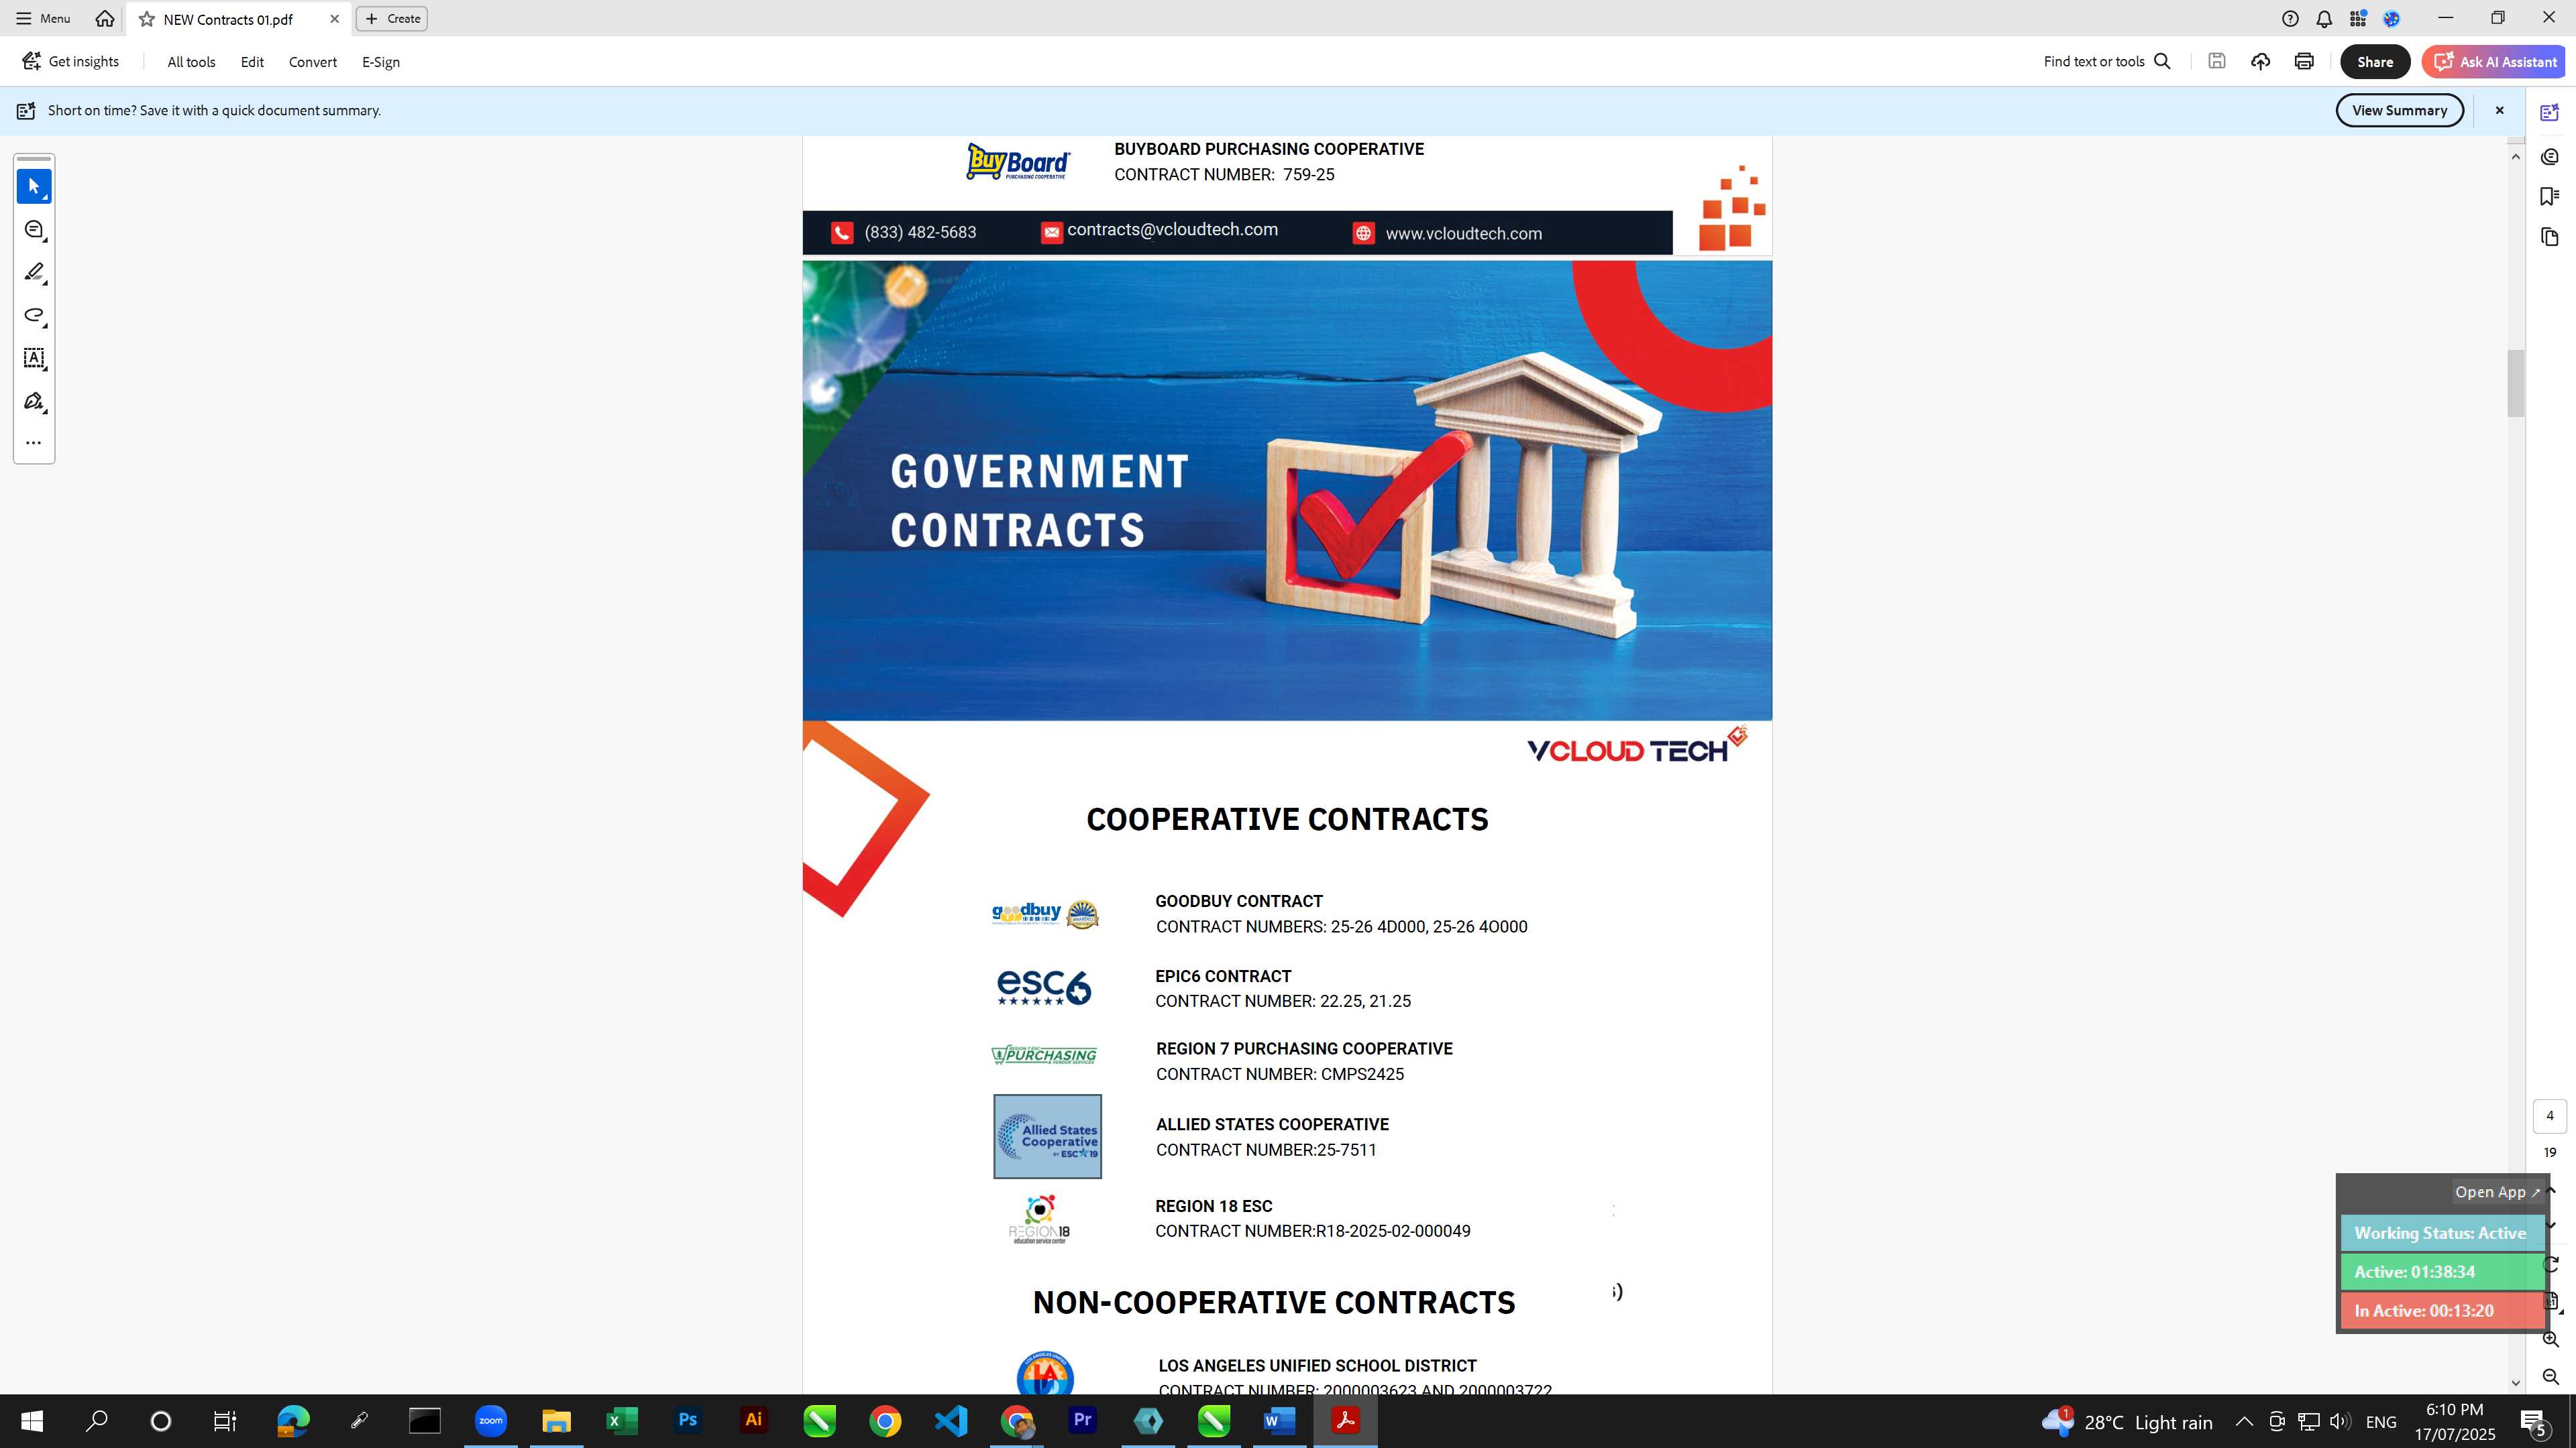The width and height of the screenshot is (2576, 1448).
Task: Open Illustrator from taskbar
Action: (x=754, y=1421)
